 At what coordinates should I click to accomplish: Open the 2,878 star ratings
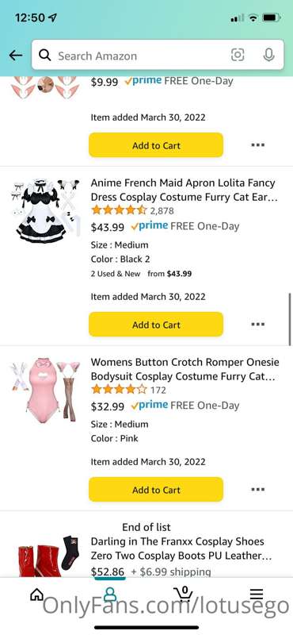click(132, 210)
